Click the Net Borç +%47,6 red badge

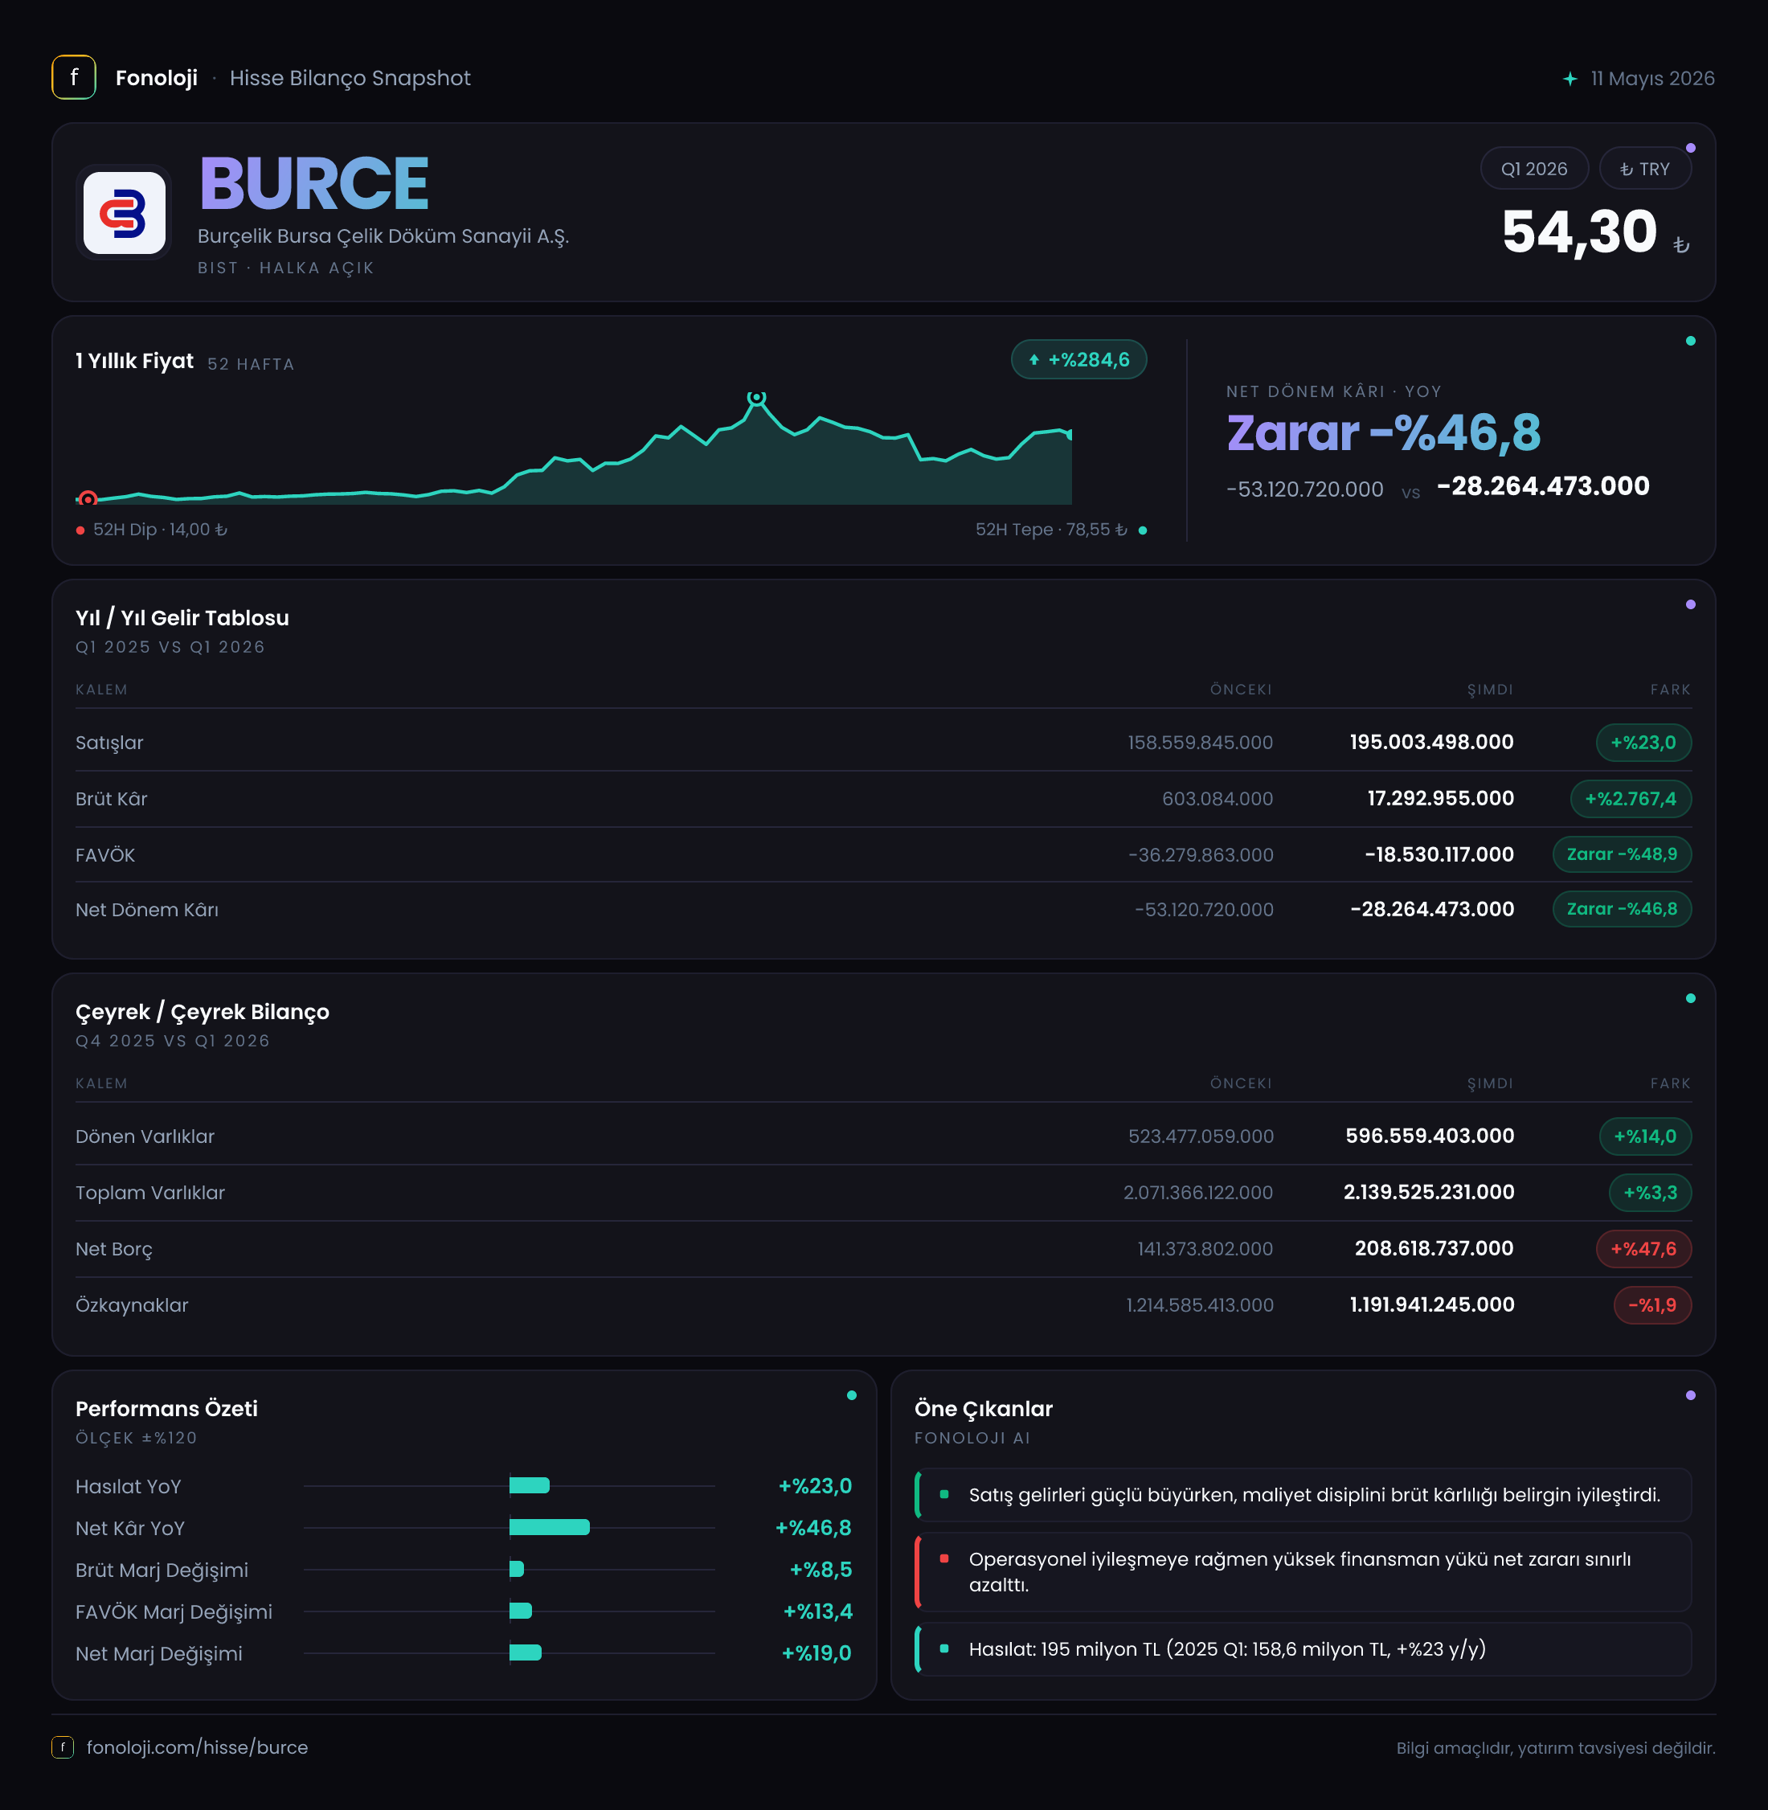click(x=1643, y=1248)
